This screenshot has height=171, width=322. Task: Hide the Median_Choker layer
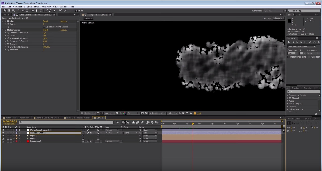3,133
